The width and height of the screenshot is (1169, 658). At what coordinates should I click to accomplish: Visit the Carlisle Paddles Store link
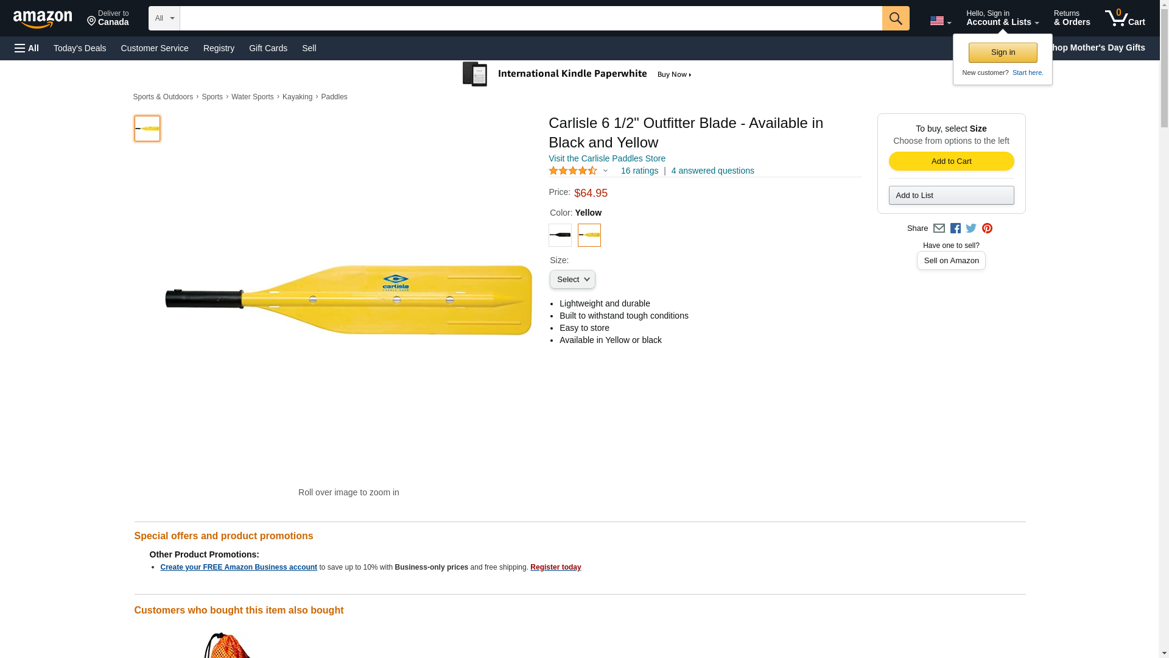tap(606, 158)
